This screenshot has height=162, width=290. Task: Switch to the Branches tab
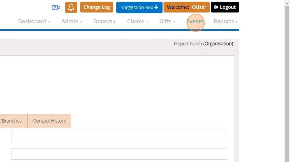(13, 121)
